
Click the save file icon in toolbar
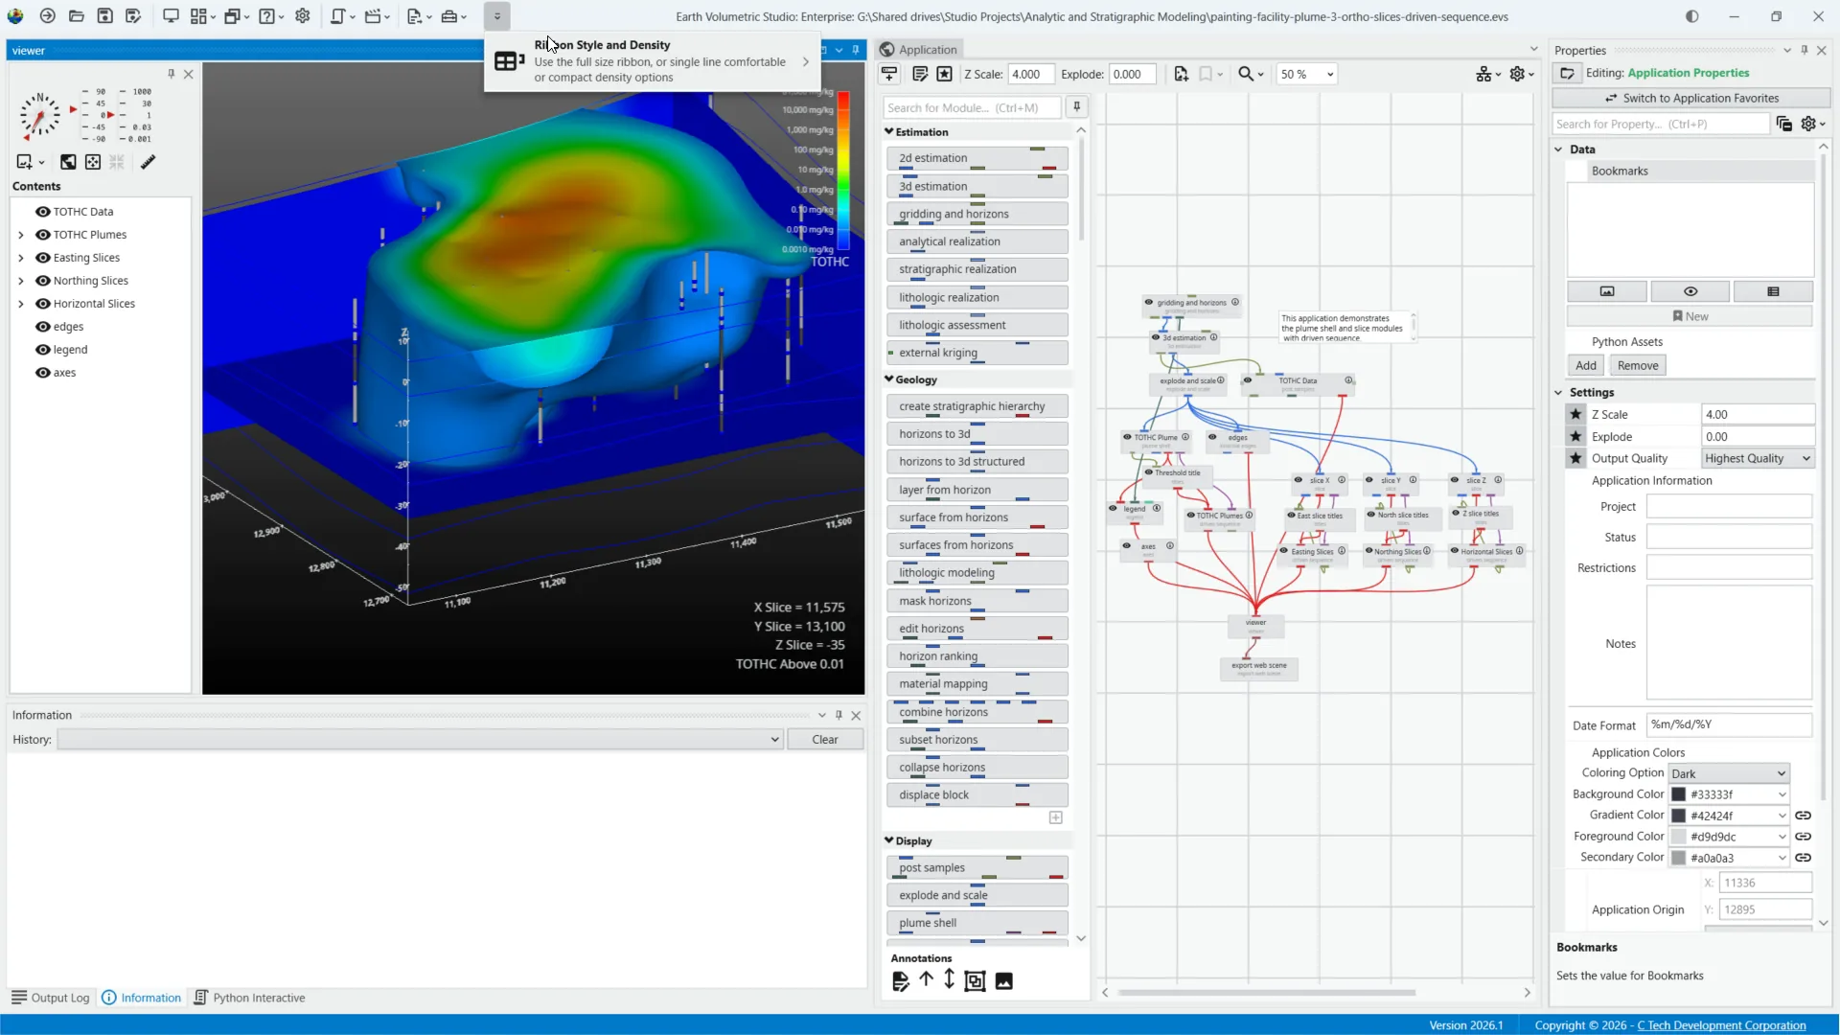(x=105, y=16)
